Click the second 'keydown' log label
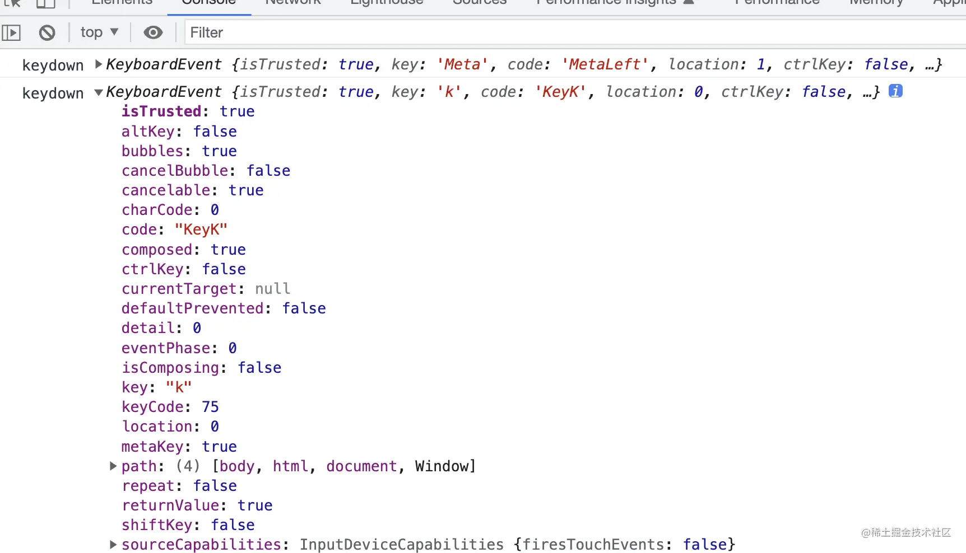Screen dimensions: 966x553 [x=53, y=93]
